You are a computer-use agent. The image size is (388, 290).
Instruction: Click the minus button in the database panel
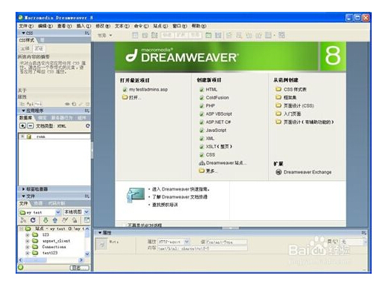click(30, 126)
